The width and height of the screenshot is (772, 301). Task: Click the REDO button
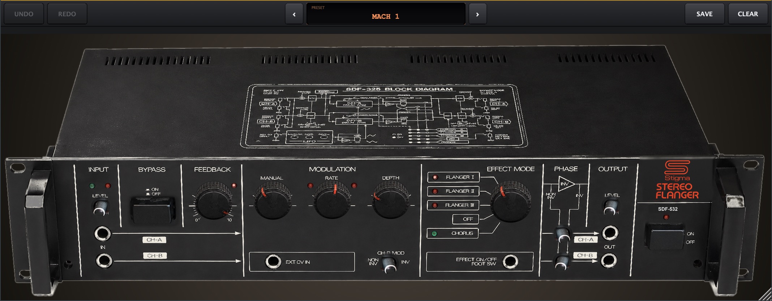(67, 14)
